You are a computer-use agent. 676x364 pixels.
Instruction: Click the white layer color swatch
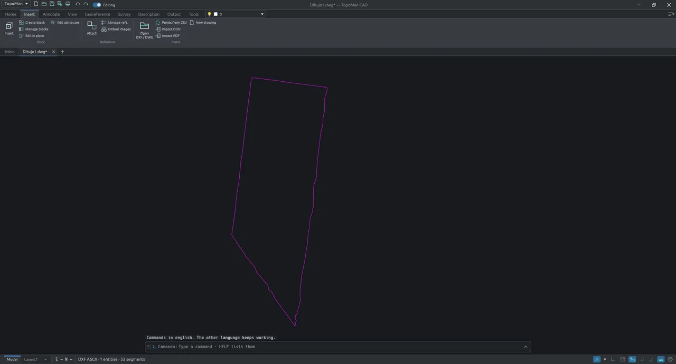click(x=215, y=14)
